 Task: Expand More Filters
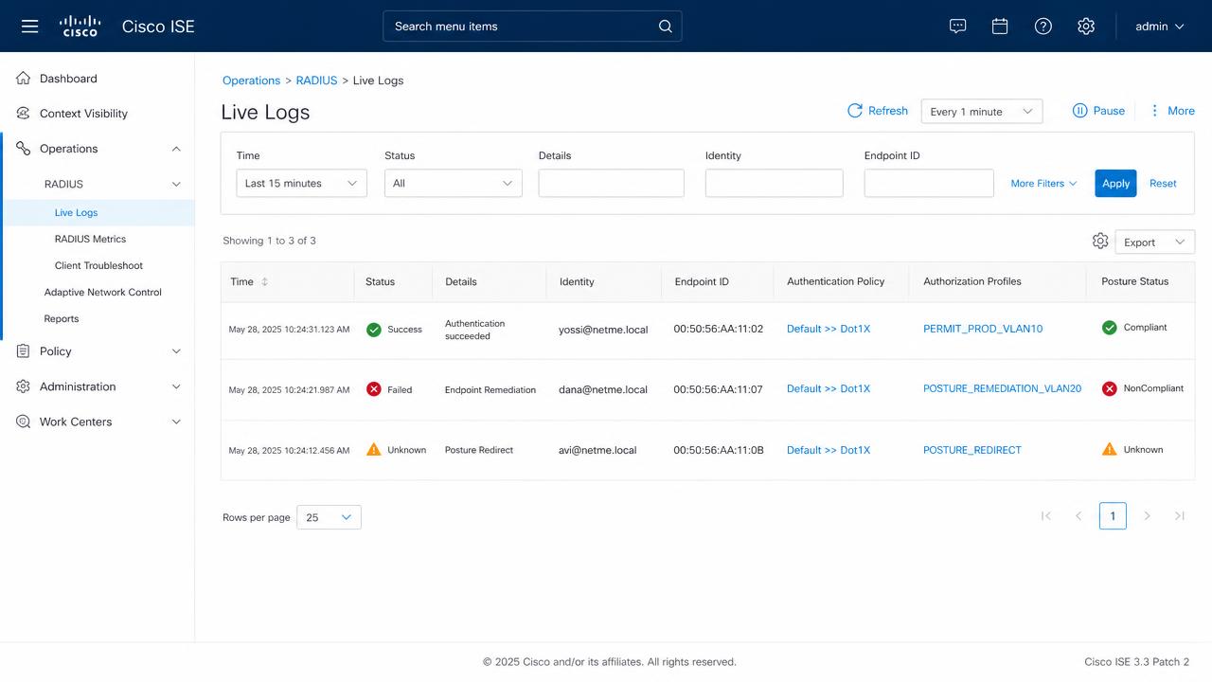click(x=1043, y=184)
